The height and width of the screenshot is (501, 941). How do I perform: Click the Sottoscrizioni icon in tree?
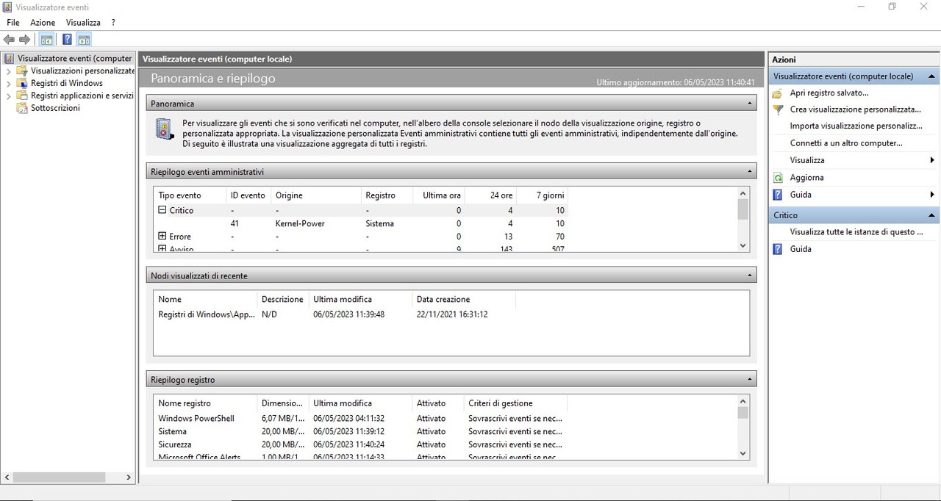tap(24, 108)
